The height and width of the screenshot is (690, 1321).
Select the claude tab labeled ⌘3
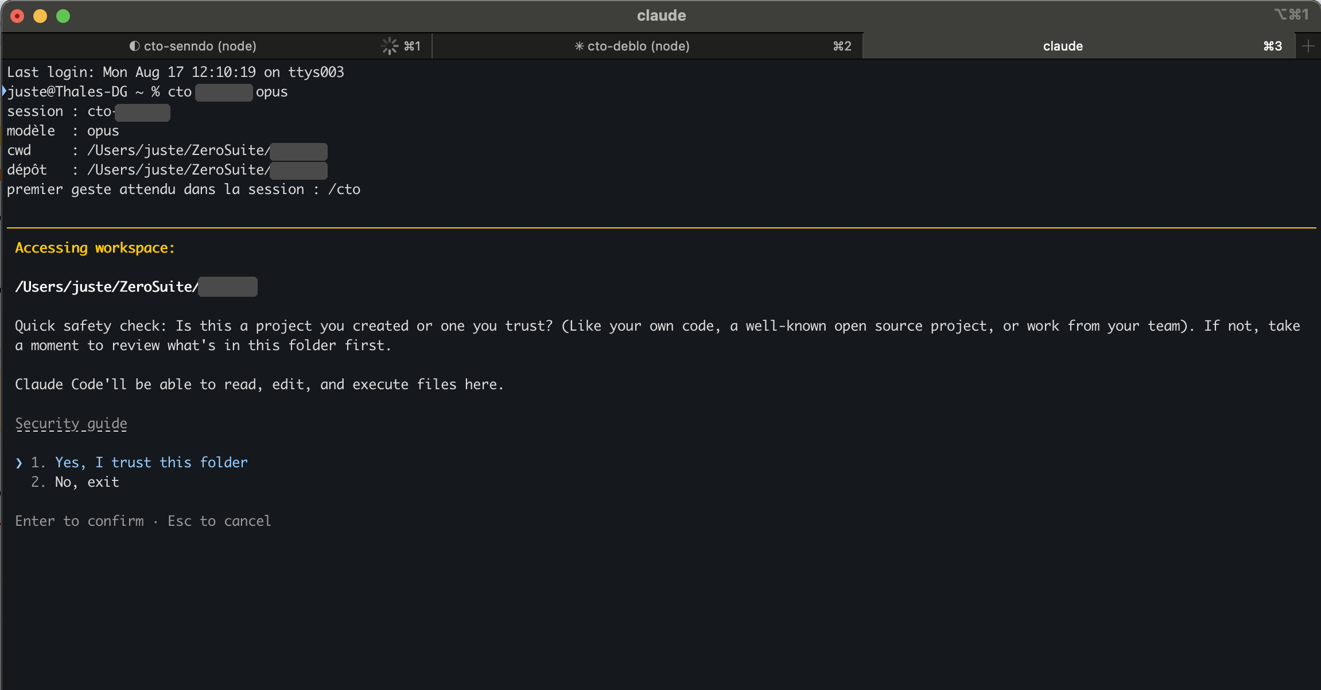coord(1079,46)
